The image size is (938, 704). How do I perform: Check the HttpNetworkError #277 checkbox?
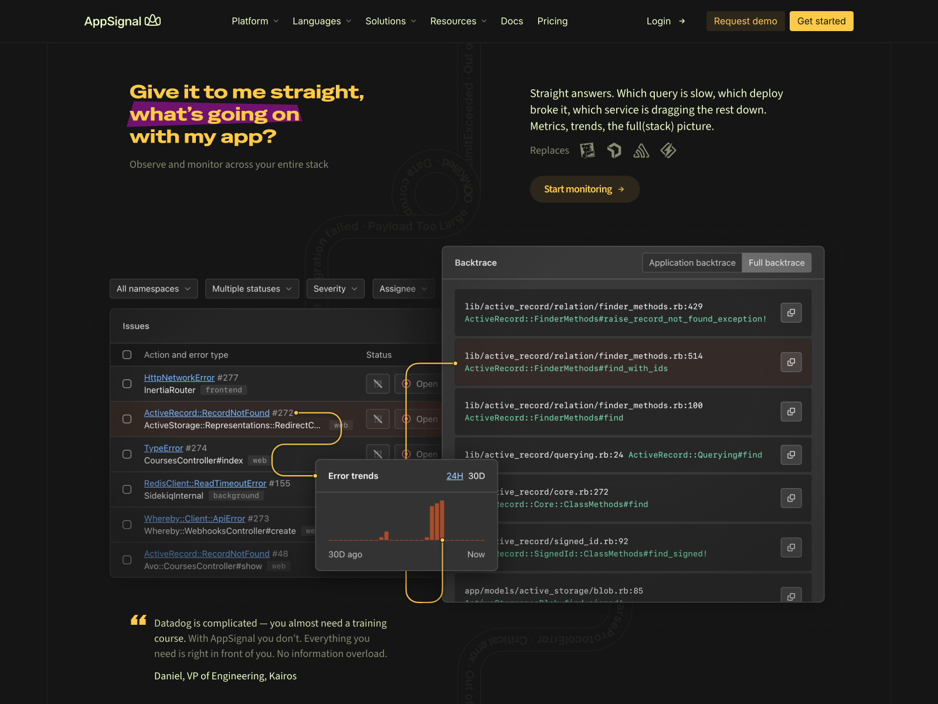tap(127, 384)
